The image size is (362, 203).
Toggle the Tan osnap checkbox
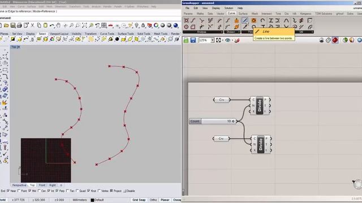(67, 191)
